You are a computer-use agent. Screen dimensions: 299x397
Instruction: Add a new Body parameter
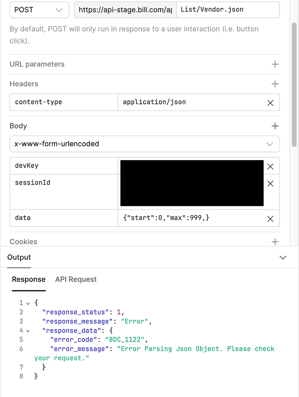(x=275, y=126)
